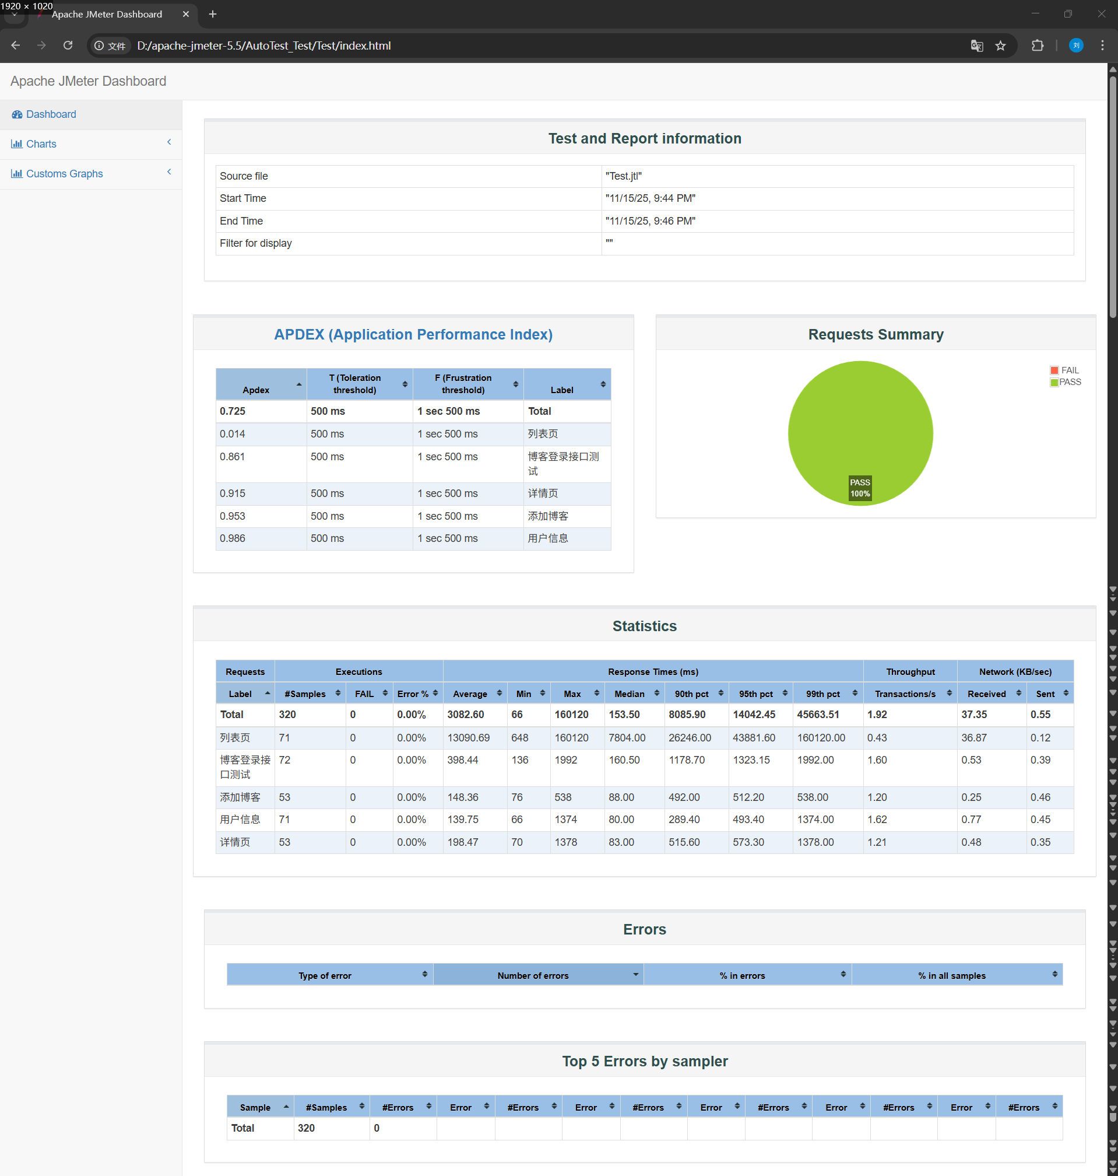
Task: Sort Statistics table by #Samples column
Action: click(x=310, y=694)
